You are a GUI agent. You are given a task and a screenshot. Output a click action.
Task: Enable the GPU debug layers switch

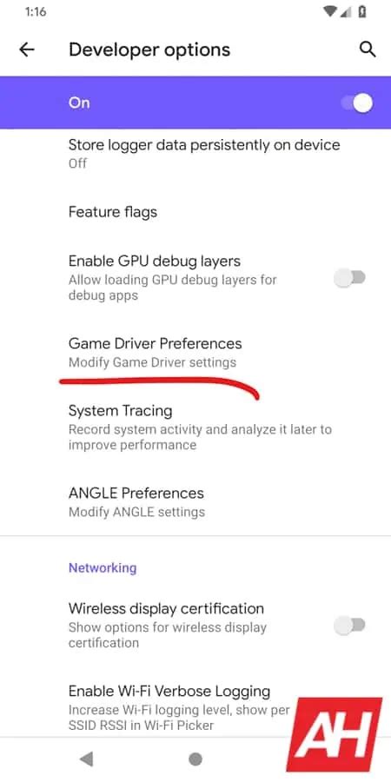click(x=349, y=278)
